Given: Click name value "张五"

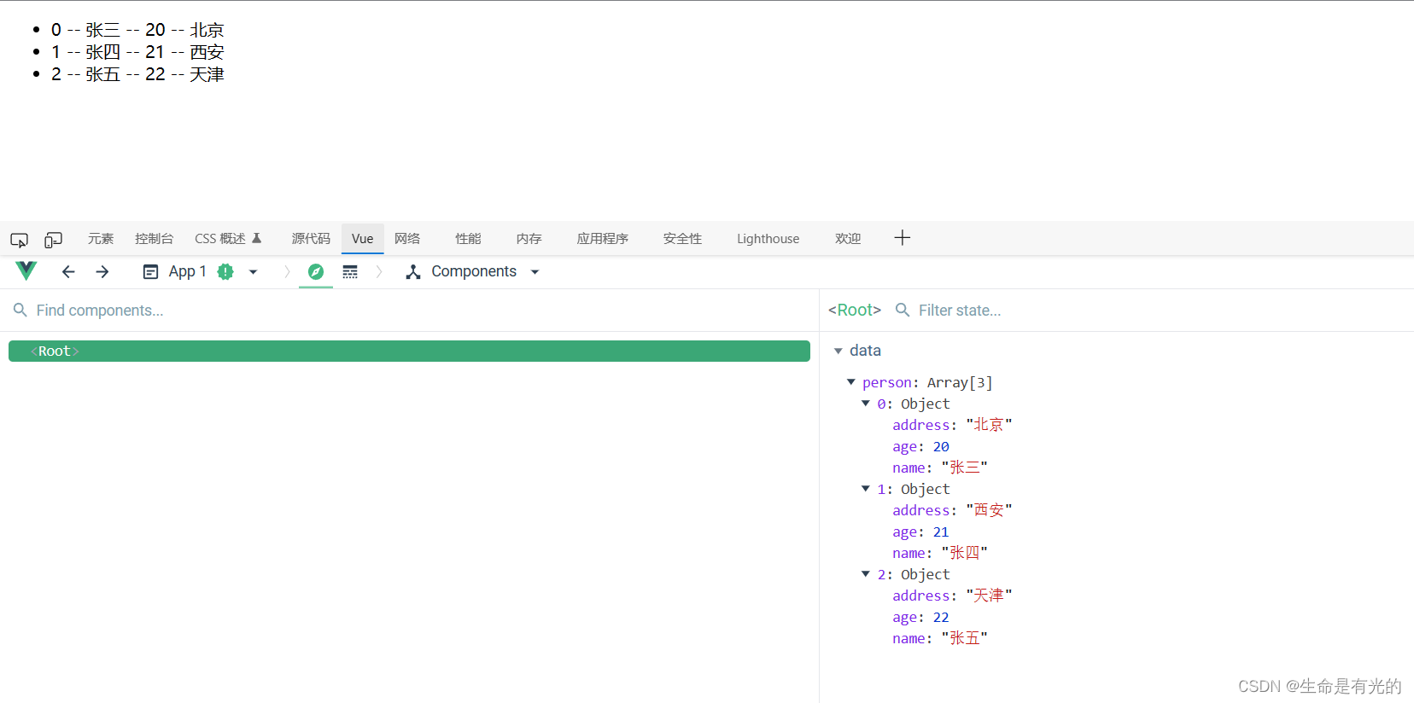Looking at the screenshot, I should pyautogui.click(x=965, y=638).
